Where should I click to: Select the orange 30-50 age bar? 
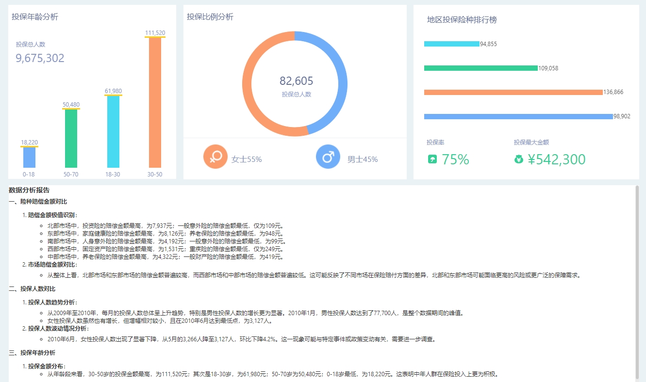pyautogui.click(x=155, y=102)
